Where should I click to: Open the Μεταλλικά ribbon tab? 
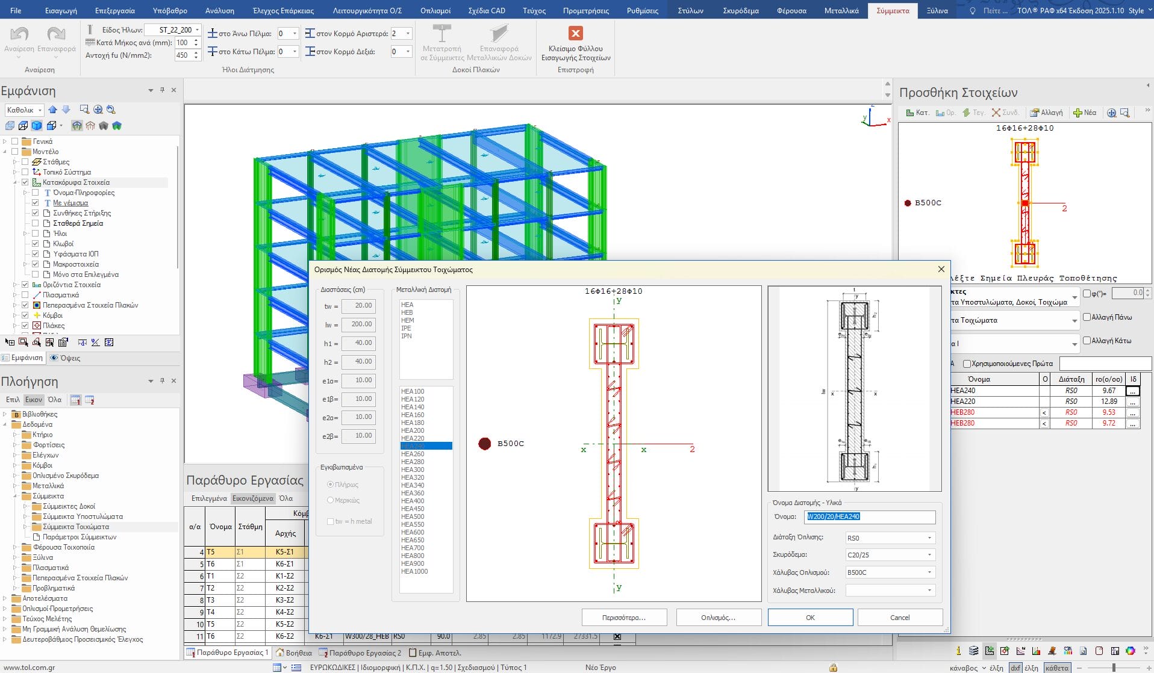tap(841, 10)
